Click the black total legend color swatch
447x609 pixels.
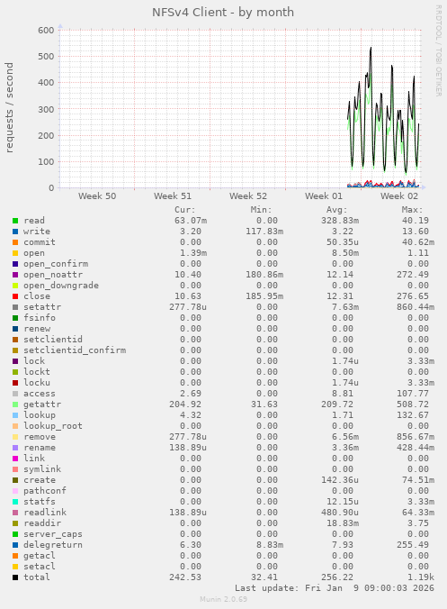[15, 577]
